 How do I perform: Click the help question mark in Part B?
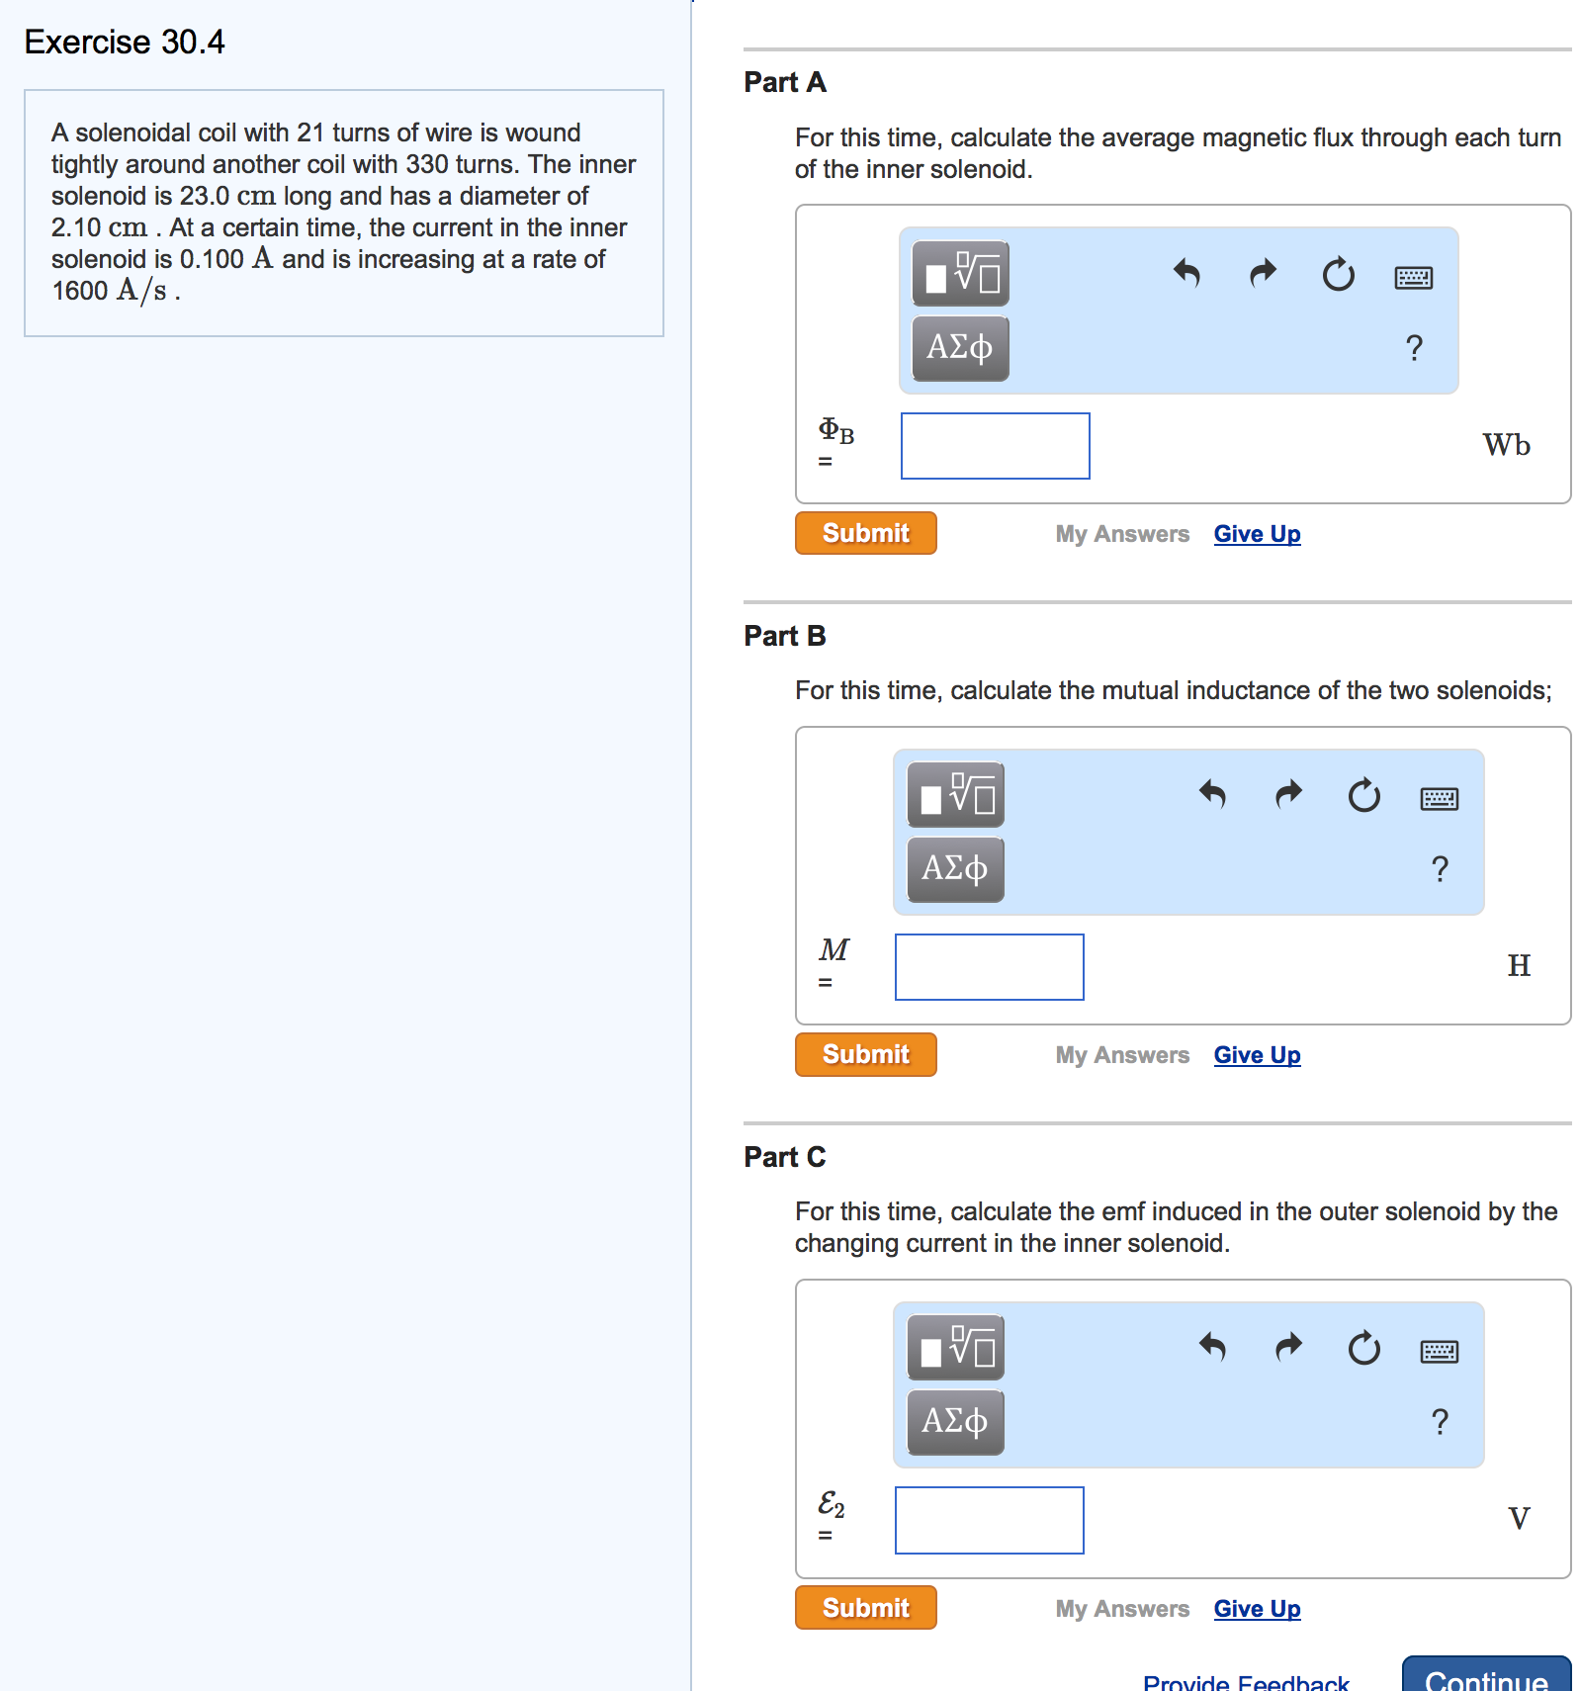[x=1440, y=869]
